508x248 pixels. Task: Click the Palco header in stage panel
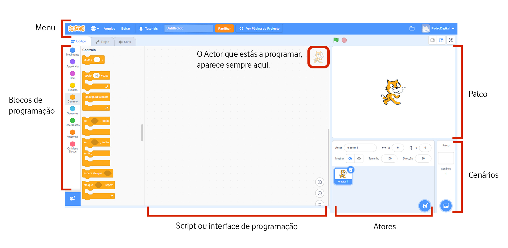(446, 146)
